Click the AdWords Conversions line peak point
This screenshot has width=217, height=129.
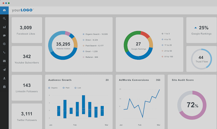[x=159, y=90]
